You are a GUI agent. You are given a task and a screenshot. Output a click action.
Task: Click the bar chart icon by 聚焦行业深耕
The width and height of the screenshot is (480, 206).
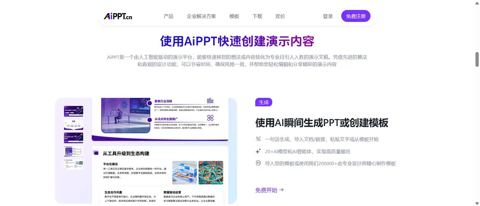[210, 100]
